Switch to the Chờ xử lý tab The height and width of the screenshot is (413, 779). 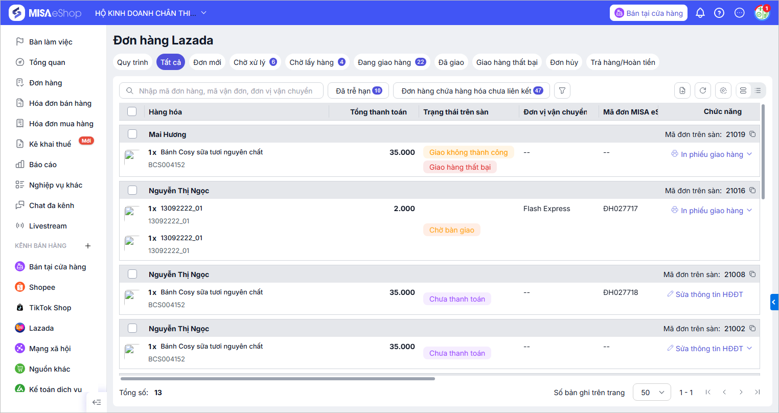(x=255, y=62)
